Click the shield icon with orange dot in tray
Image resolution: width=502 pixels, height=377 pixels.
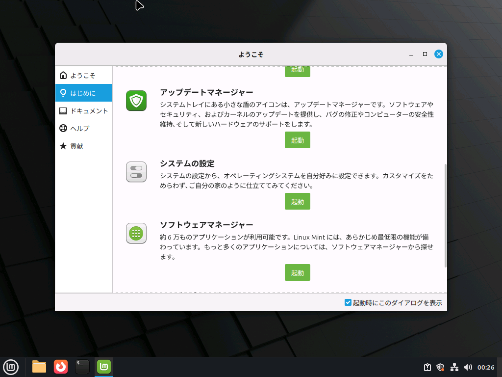click(440, 367)
